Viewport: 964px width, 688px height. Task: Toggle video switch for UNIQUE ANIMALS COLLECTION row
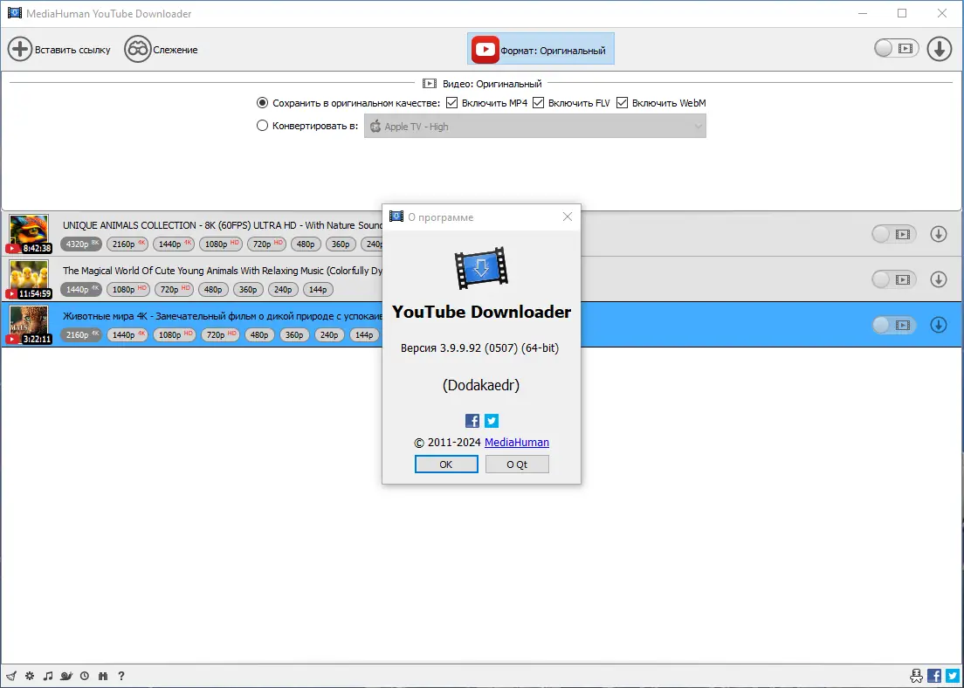click(x=894, y=234)
